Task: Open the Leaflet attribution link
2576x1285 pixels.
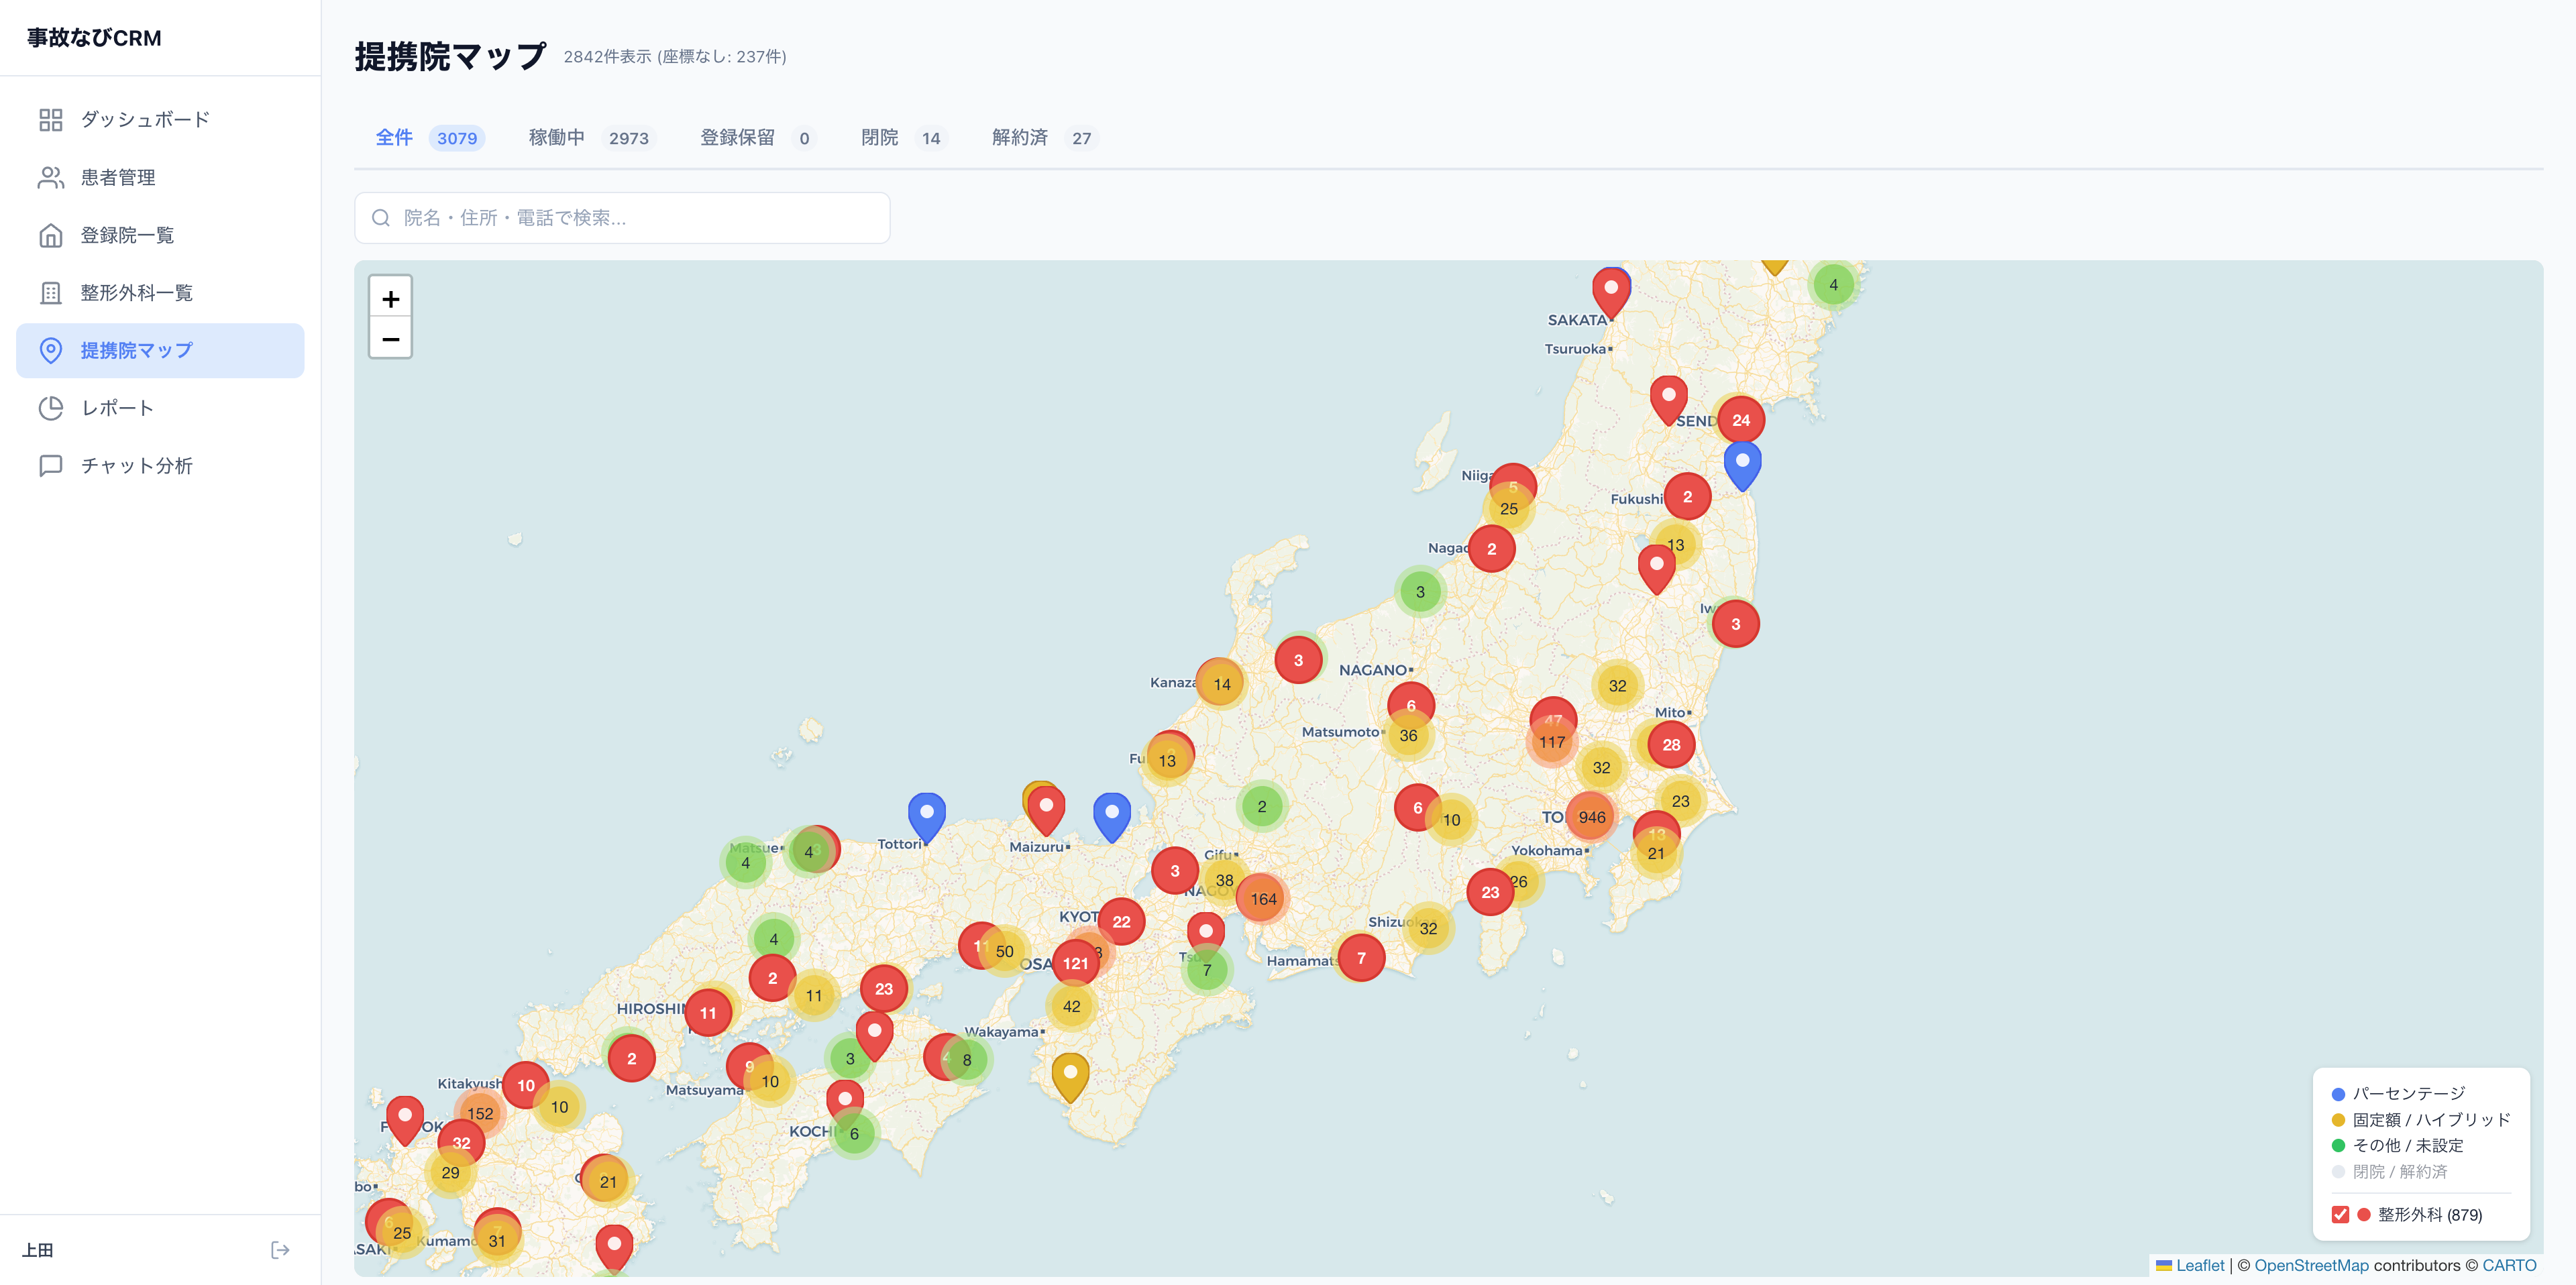Action: click(x=2199, y=1265)
